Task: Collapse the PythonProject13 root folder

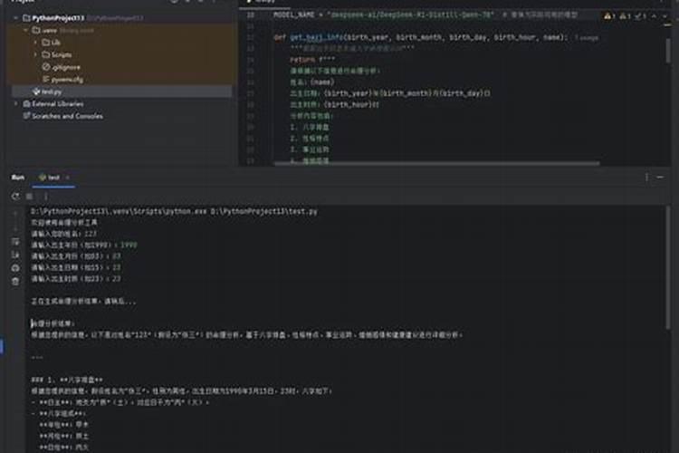Action: [x=15, y=18]
